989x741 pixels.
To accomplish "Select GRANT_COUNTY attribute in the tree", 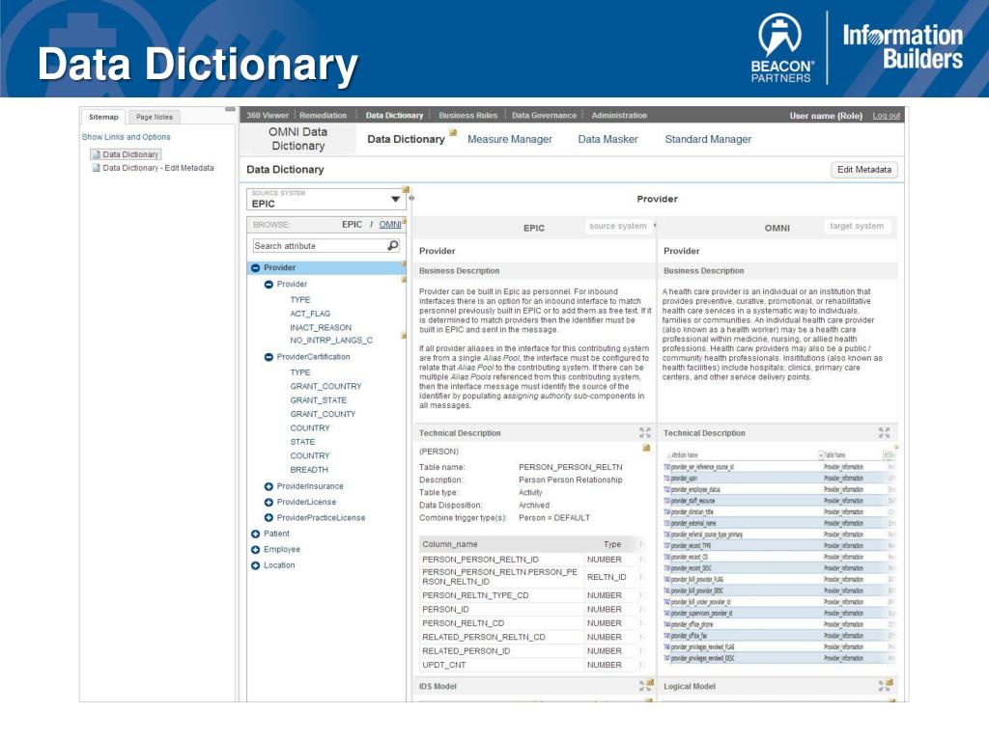I will coord(323,414).
